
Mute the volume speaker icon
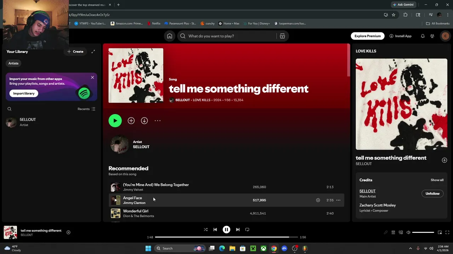tap(408, 232)
